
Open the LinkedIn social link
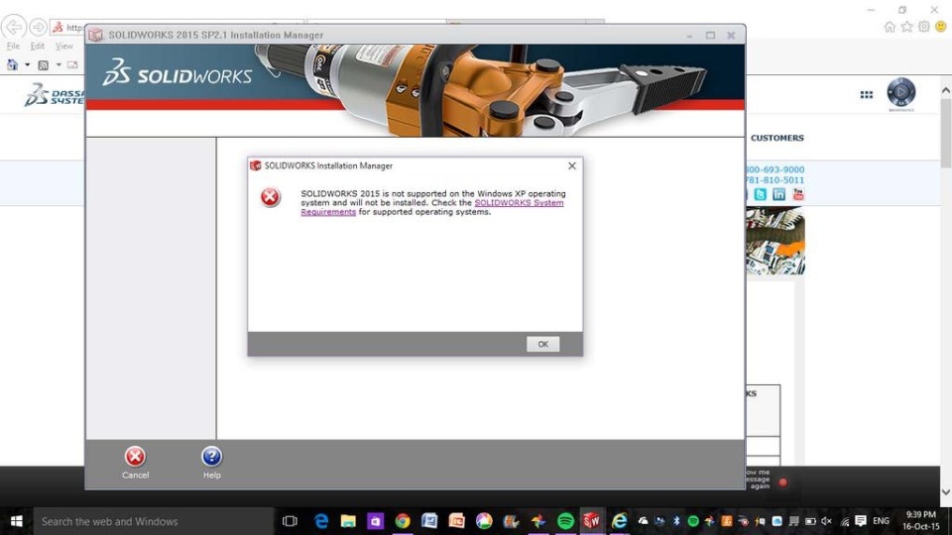779,194
